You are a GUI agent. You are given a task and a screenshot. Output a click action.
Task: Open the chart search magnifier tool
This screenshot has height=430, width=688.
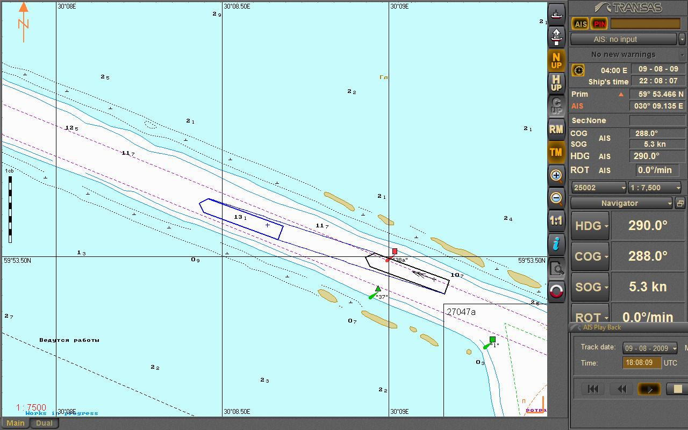tap(556, 268)
